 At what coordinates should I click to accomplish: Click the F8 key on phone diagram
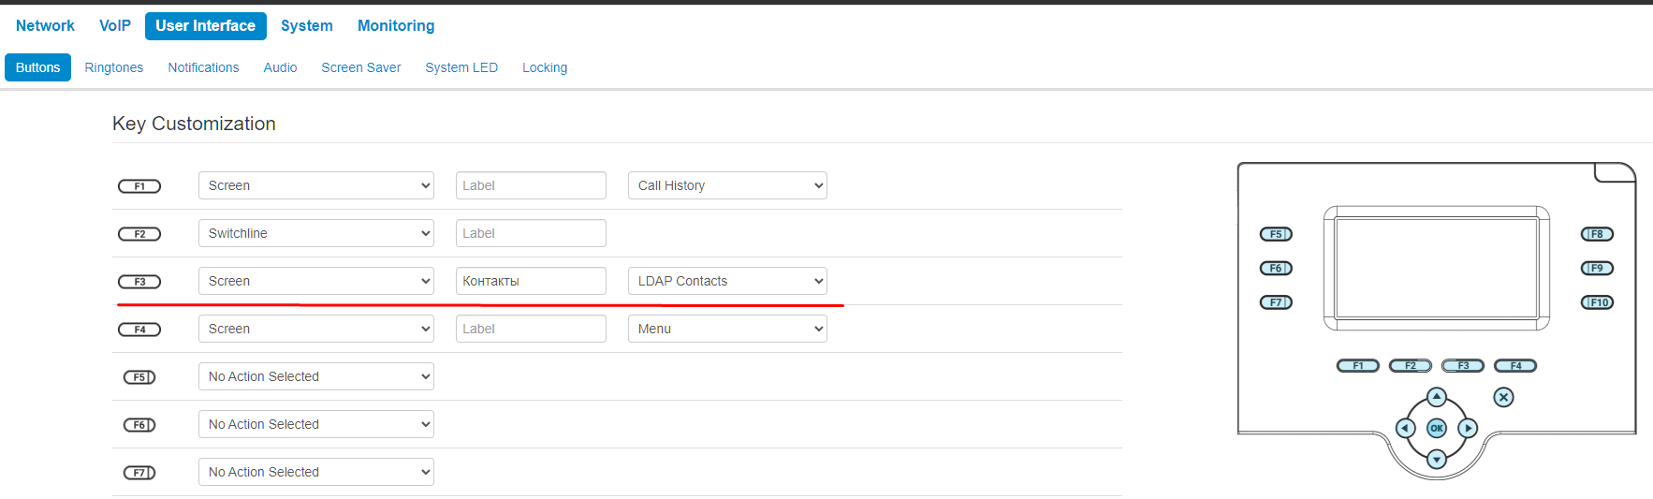(x=1597, y=234)
